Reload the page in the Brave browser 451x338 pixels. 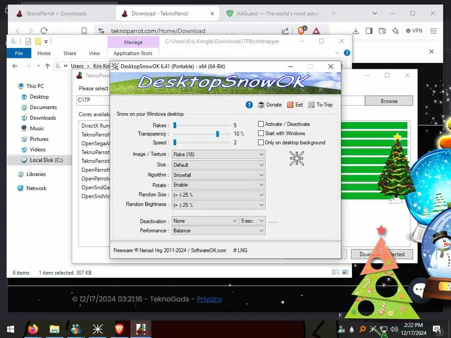(44, 31)
